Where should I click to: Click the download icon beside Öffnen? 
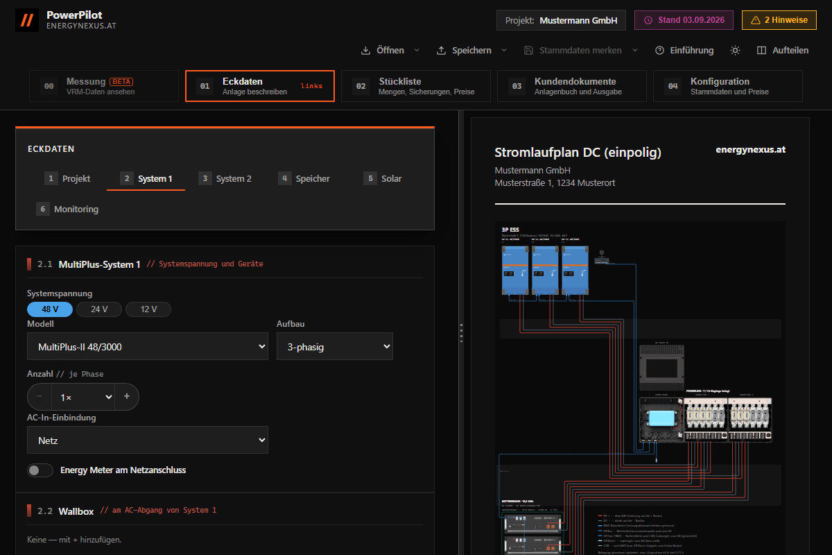click(366, 51)
